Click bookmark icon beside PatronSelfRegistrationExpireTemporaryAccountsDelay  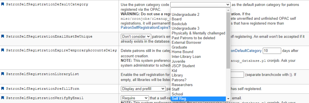pos(3,50)
